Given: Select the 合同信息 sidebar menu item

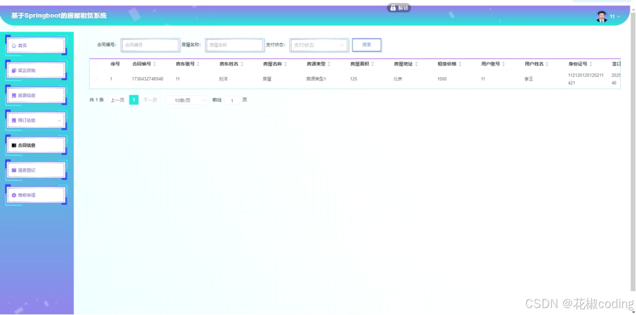Looking at the screenshot, I should coord(36,145).
